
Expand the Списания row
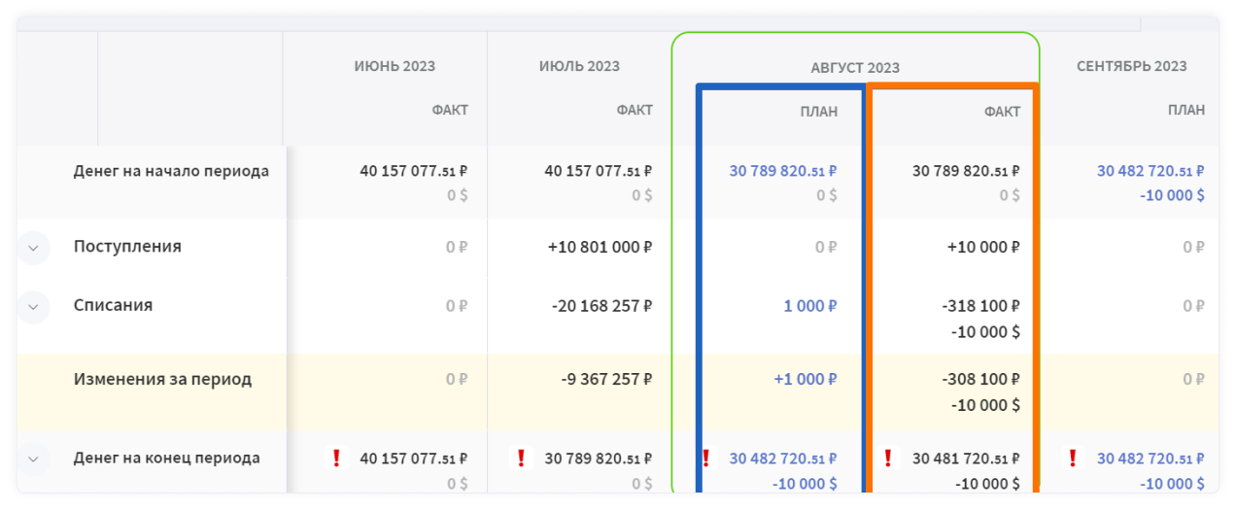point(33,306)
